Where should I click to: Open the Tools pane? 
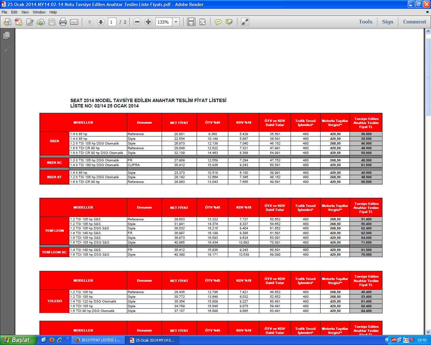coord(365,22)
